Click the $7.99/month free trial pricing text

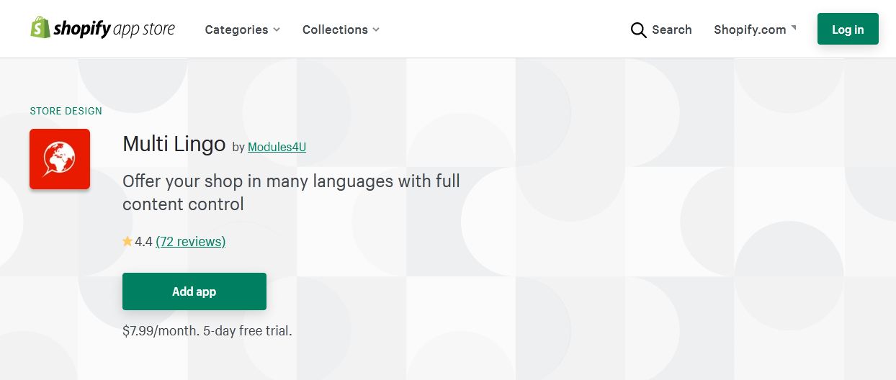tap(207, 331)
